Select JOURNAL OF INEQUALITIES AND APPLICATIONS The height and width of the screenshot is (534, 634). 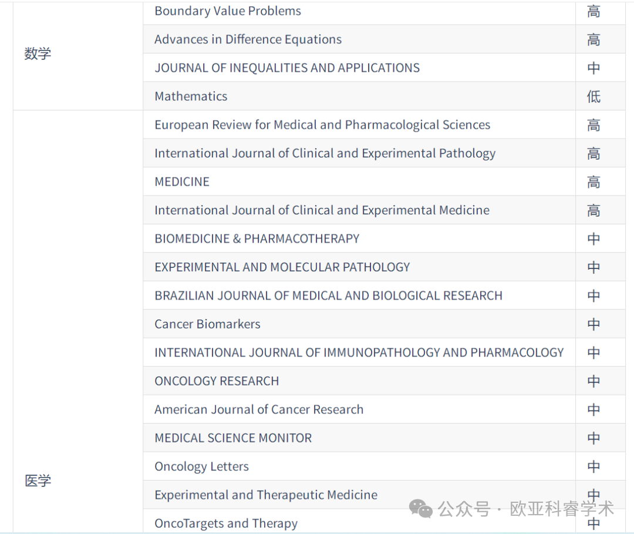(287, 68)
